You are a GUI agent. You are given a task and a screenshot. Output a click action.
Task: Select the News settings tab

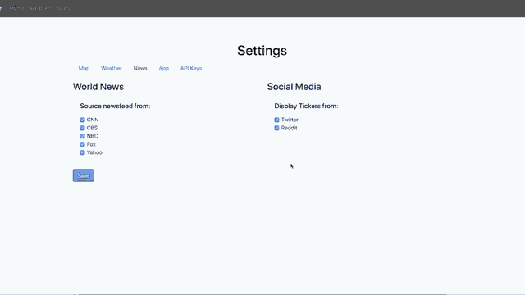tap(140, 68)
